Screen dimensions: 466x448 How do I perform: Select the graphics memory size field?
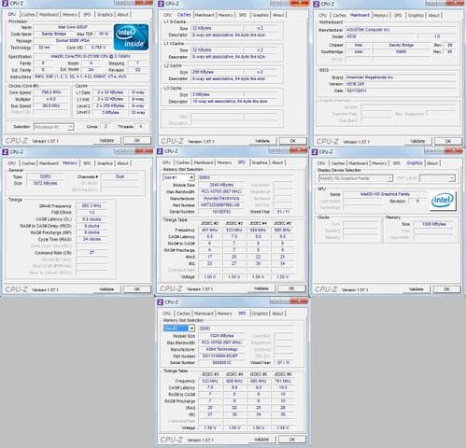(434, 224)
